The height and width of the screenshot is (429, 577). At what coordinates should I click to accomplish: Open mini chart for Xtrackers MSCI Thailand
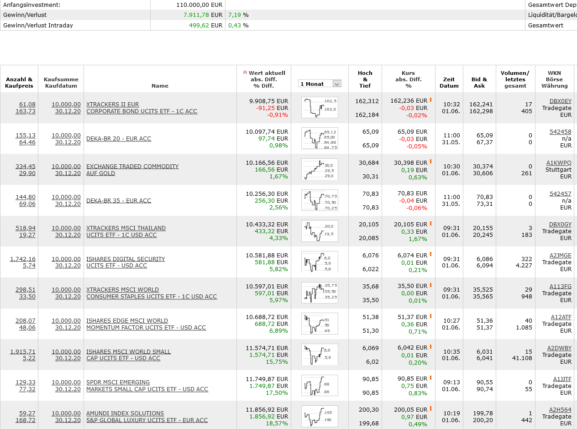coord(320,231)
